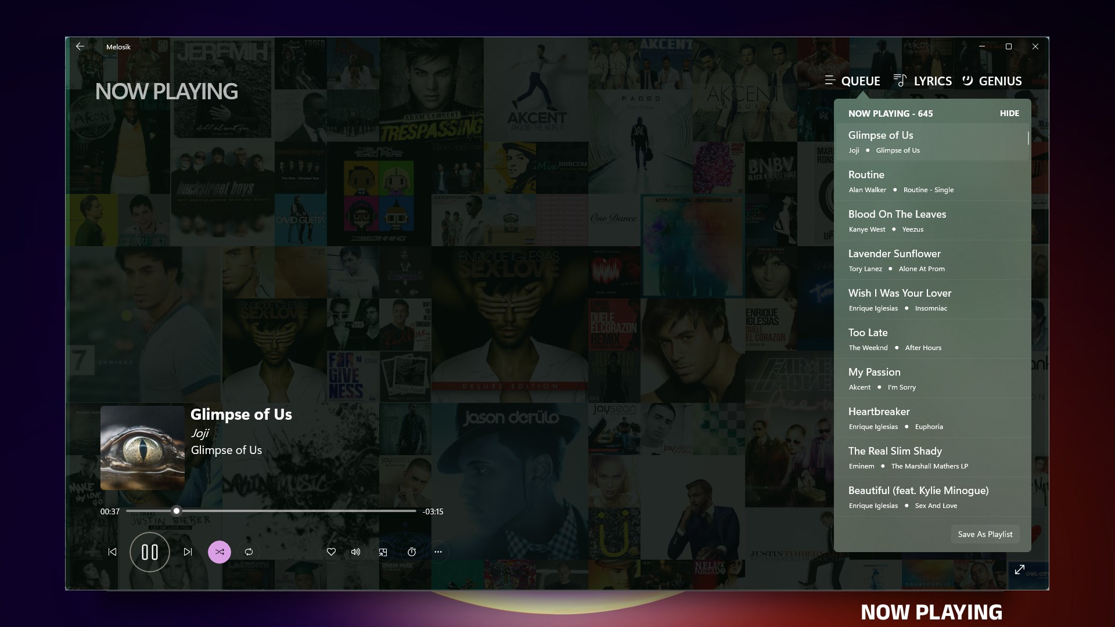Screen dimensions: 1115x627
Task: Play The Real Slim Shady
Action: pyautogui.click(x=932, y=457)
